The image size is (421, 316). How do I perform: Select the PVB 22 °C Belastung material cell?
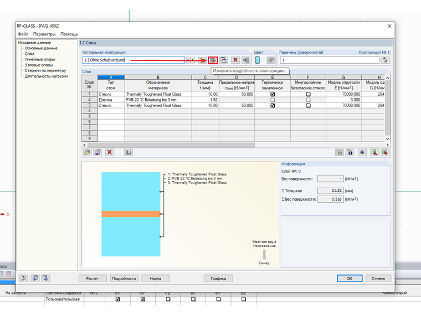point(158,100)
